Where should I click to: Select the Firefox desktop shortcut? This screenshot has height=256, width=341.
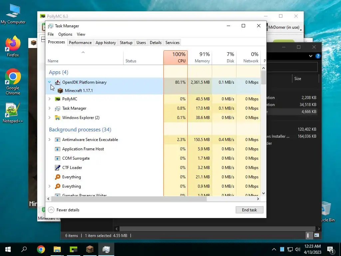(x=13, y=46)
